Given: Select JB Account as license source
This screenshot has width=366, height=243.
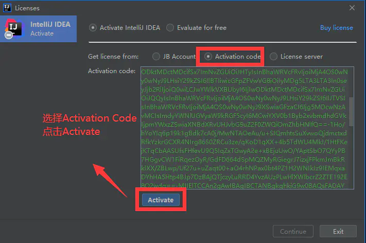Looking at the screenshot, I should coord(156,57).
